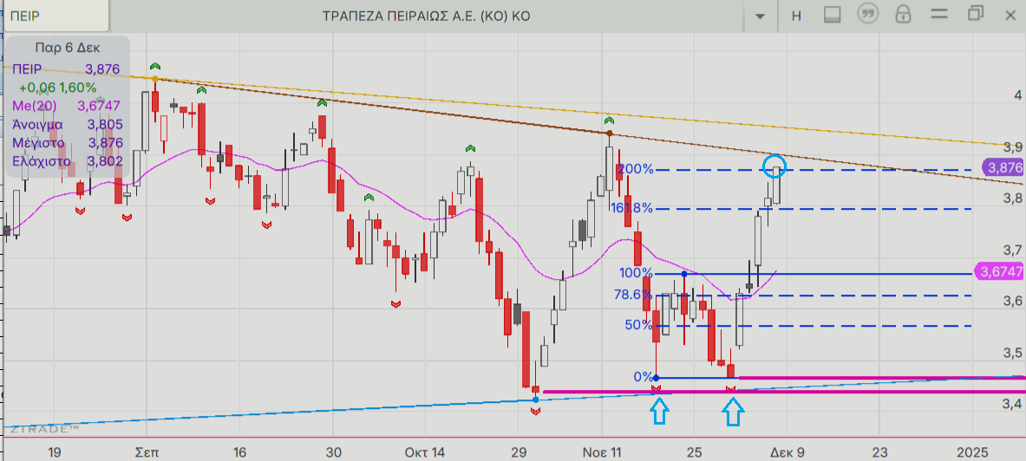Click the ΠΕΙΡ 3,876 row in info box

coord(67,68)
